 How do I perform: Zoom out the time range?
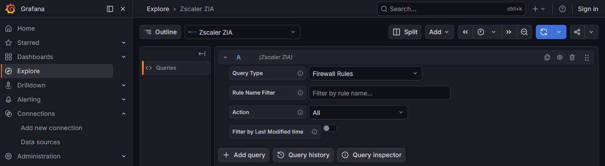(524, 32)
